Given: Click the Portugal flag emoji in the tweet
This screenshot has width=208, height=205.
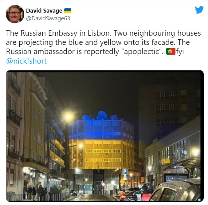Looking at the screenshot, I should click(x=171, y=52).
